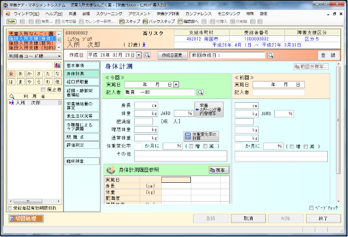Click the 切替処理 switch button
Viewport: 348px width, 237px height.
point(26,218)
